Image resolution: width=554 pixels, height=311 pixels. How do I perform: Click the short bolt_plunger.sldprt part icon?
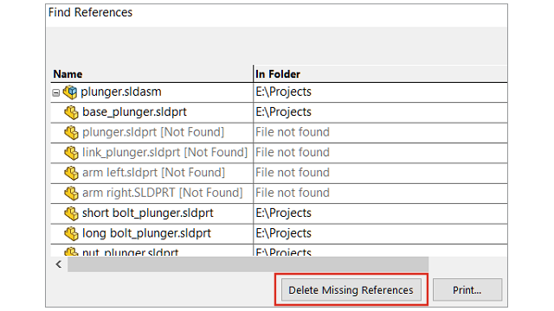(71, 213)
